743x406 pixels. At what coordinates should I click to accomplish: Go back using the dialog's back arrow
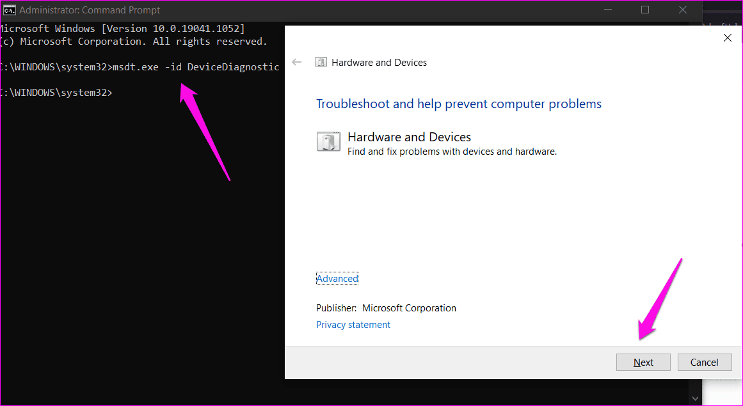[x=297, y=63]
